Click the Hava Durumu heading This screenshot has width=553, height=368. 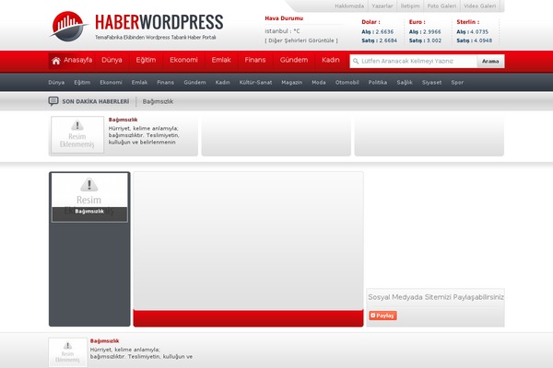coord(284,18)
